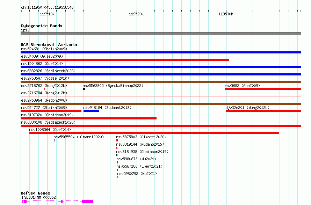Click the red nsv6330108 variant bar
The image size is (311, 205).
pyautogui.click(x=161, y=126)
